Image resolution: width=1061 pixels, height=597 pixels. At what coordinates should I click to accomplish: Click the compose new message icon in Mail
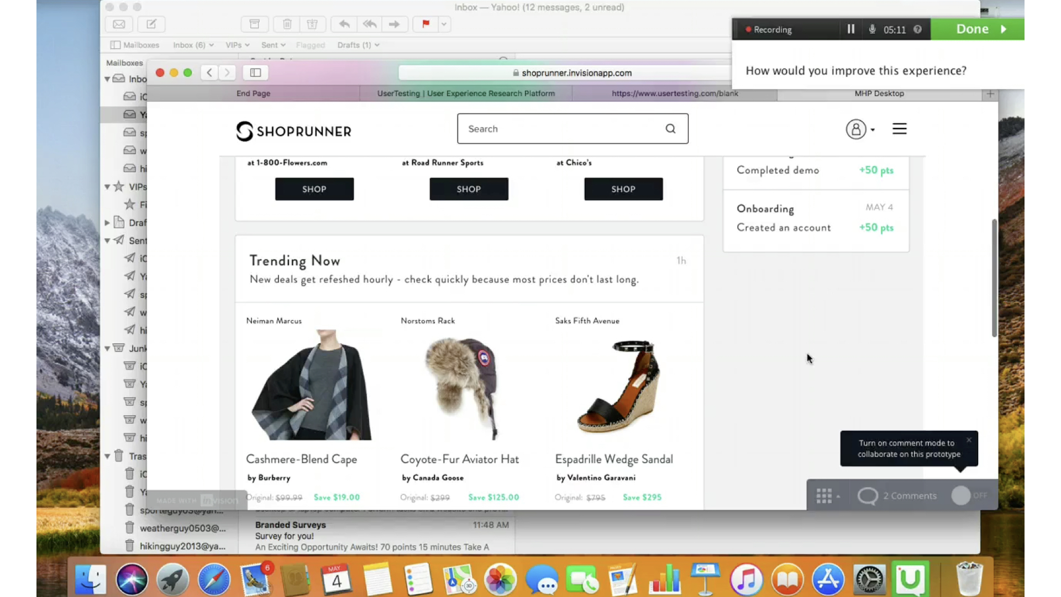(151, 24)
